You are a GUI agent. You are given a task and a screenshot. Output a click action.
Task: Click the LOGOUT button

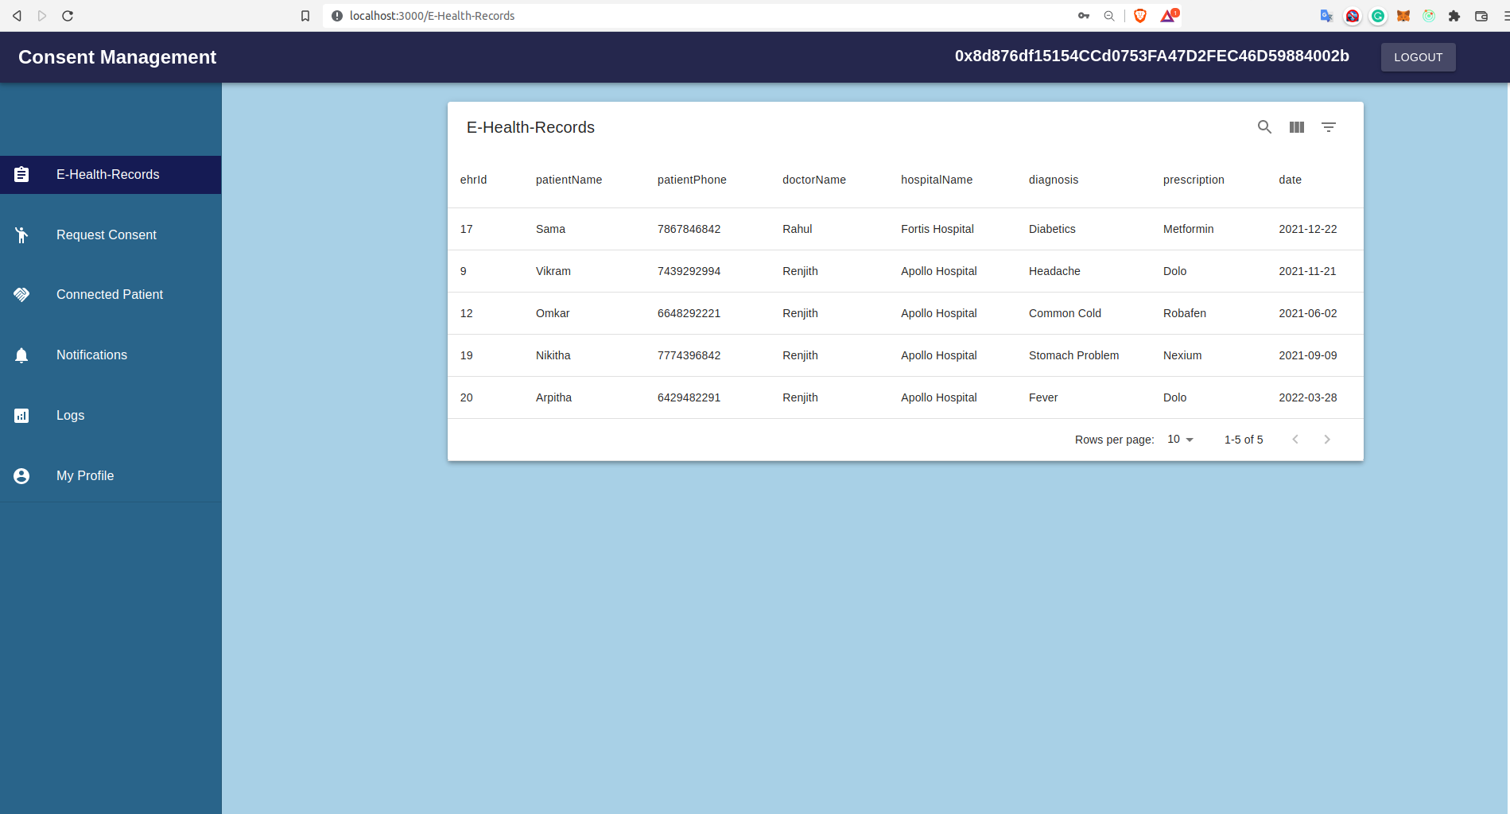click(1418, 57)
